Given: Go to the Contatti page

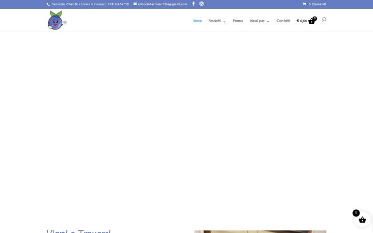Looking at the screenshot, I should [283, 21].
